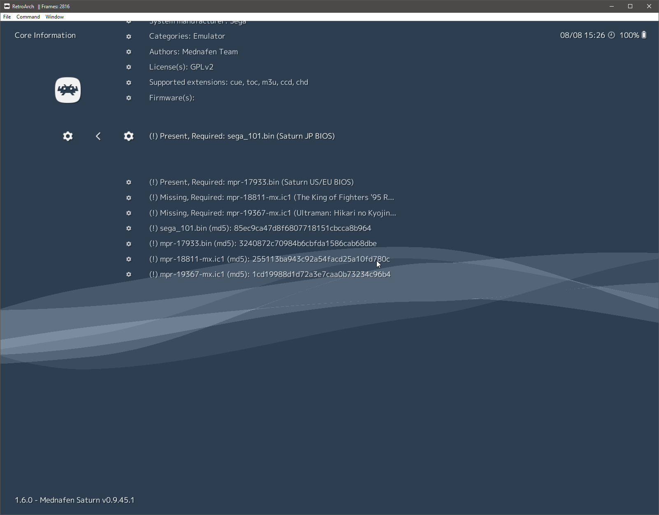Image resolution: width=659 pixels, height=515 pixels.
Task: Click gear icon beside mpr-19367-mx.ic1 md5 row
Action: [x=129, y=274]
